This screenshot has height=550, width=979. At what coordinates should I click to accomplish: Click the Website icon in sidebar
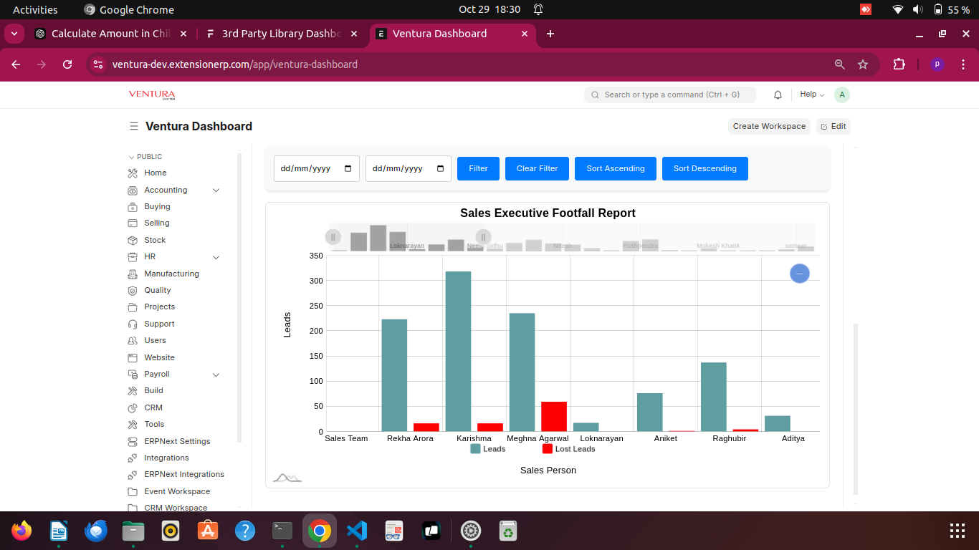click(132, 357)
